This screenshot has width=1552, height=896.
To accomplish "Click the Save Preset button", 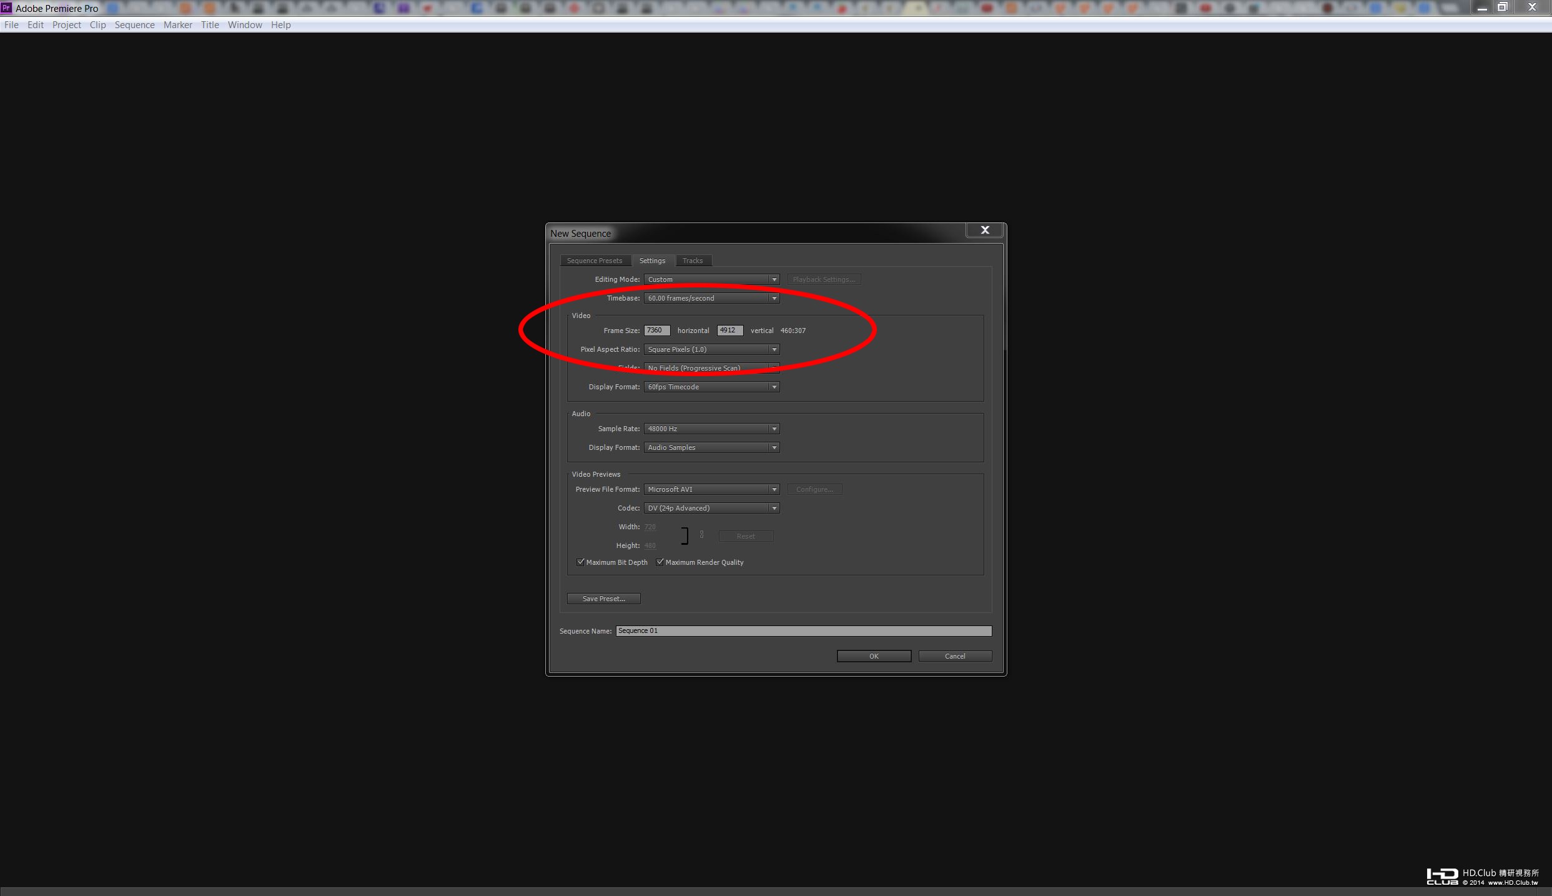I will pyautogui.click(x=603, y=599).
